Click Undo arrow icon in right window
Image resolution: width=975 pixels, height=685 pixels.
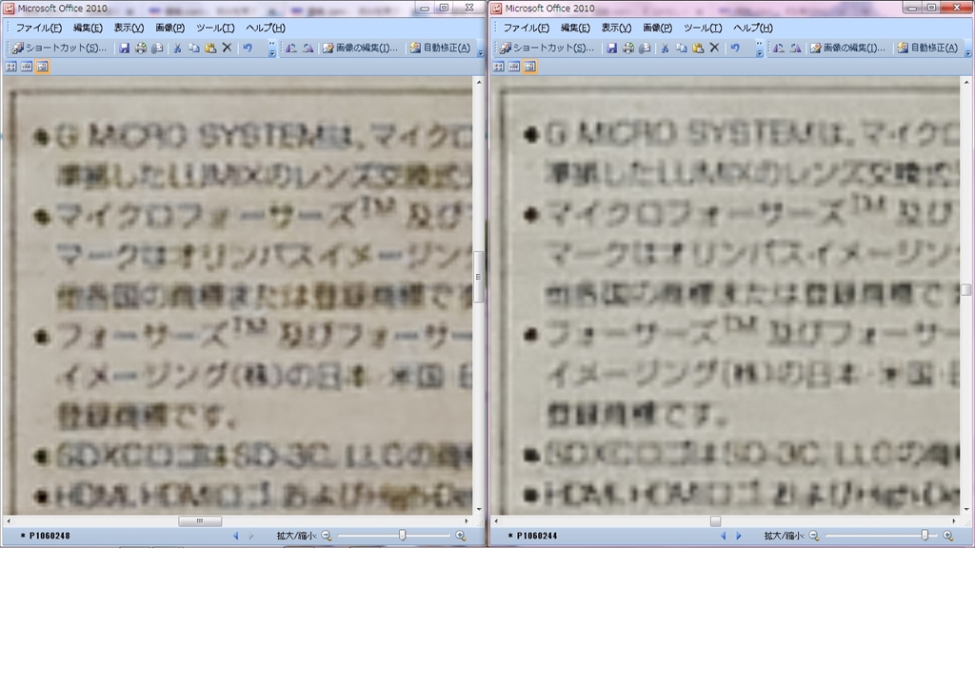(x=735, y=48)
